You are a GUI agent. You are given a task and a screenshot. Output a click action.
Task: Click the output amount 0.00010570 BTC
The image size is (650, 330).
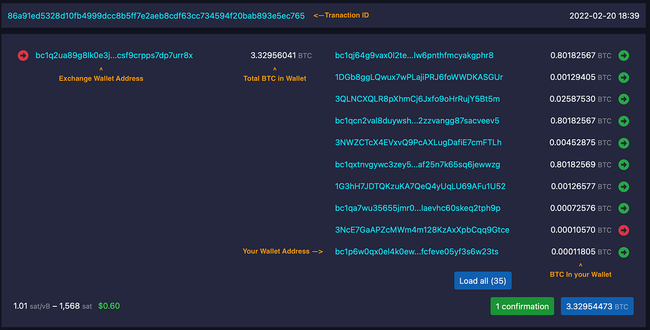[581, 230]
